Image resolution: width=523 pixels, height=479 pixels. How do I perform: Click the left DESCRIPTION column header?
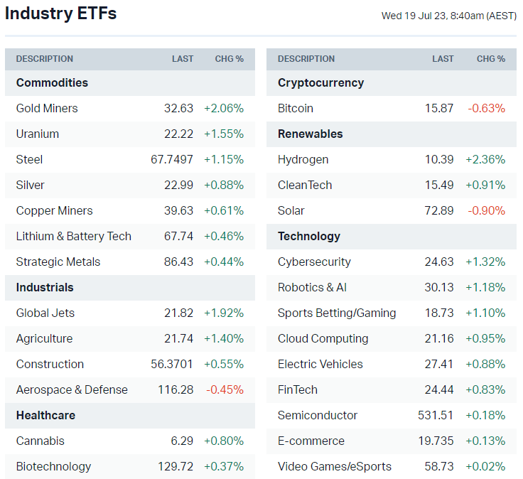tap(45, 59)
